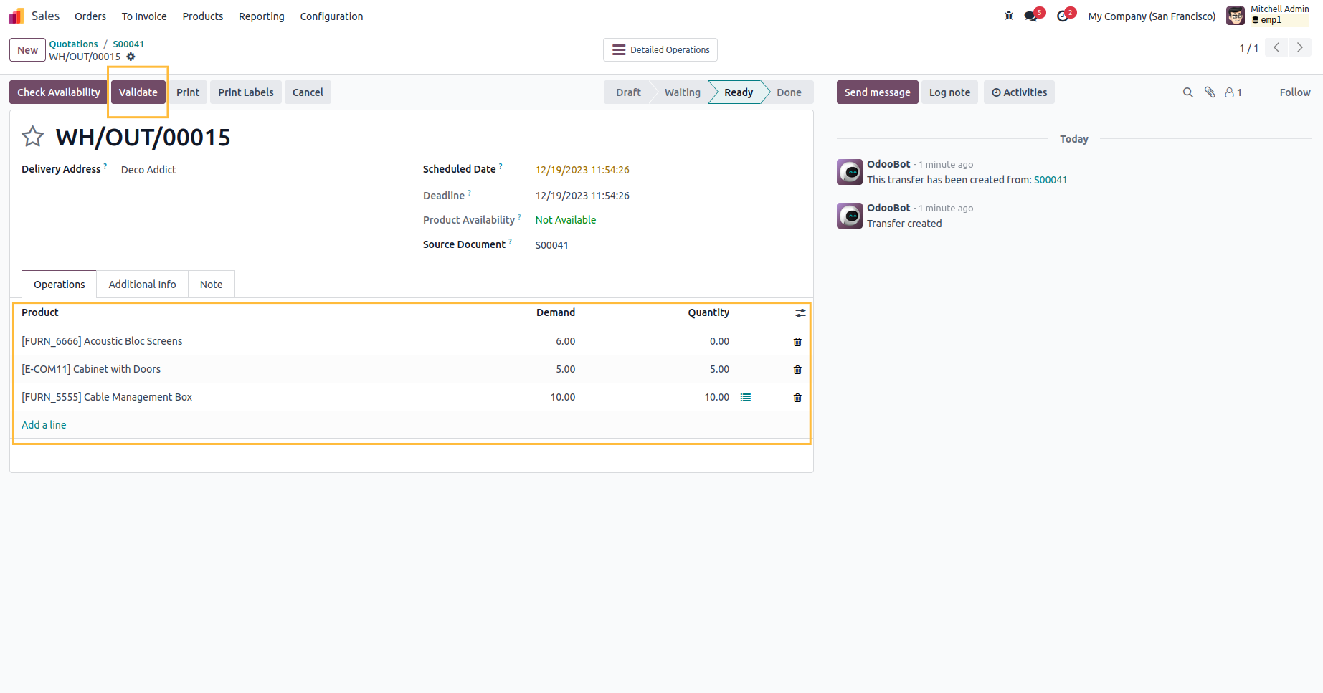
Task: Delete the Acoustic Bloc Screens line
Action: (x=797, y=342)
